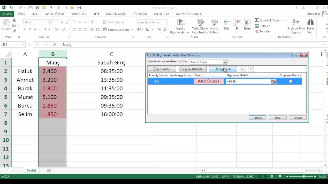Click the Sil cells icon
Image resolution: width=328 pixels, height=184 pixels.
(237, 22)
